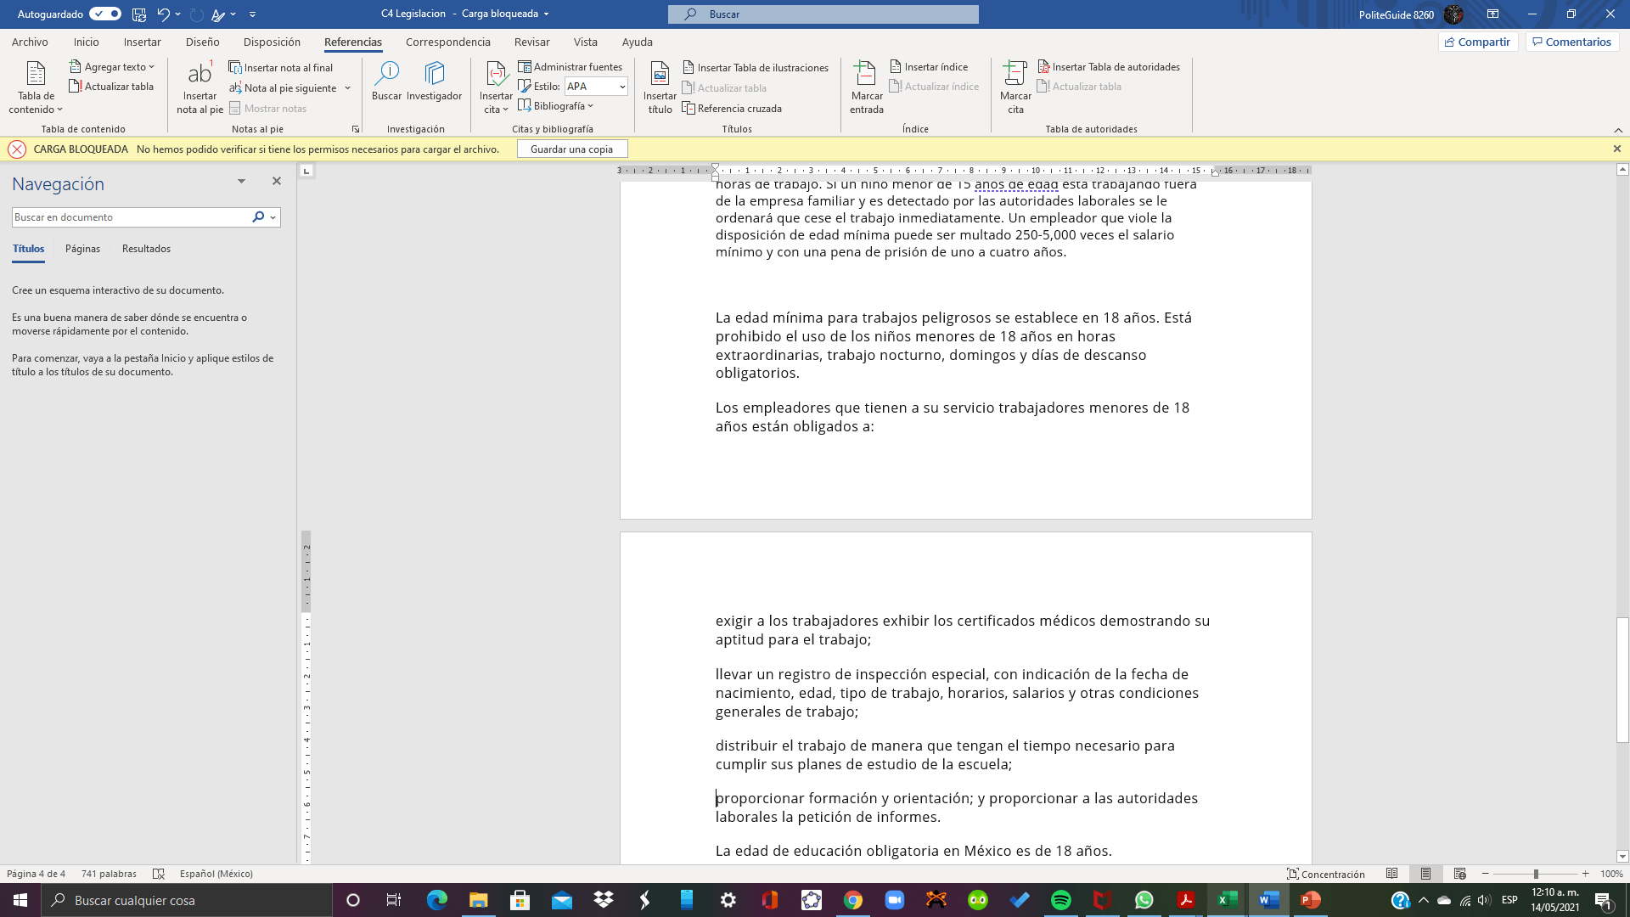Open Excel from the taskbar
Screen dimensions: 1630x917
point(1227,900)
